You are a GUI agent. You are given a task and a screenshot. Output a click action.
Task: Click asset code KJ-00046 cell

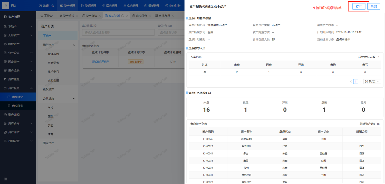tap(208, 139)
